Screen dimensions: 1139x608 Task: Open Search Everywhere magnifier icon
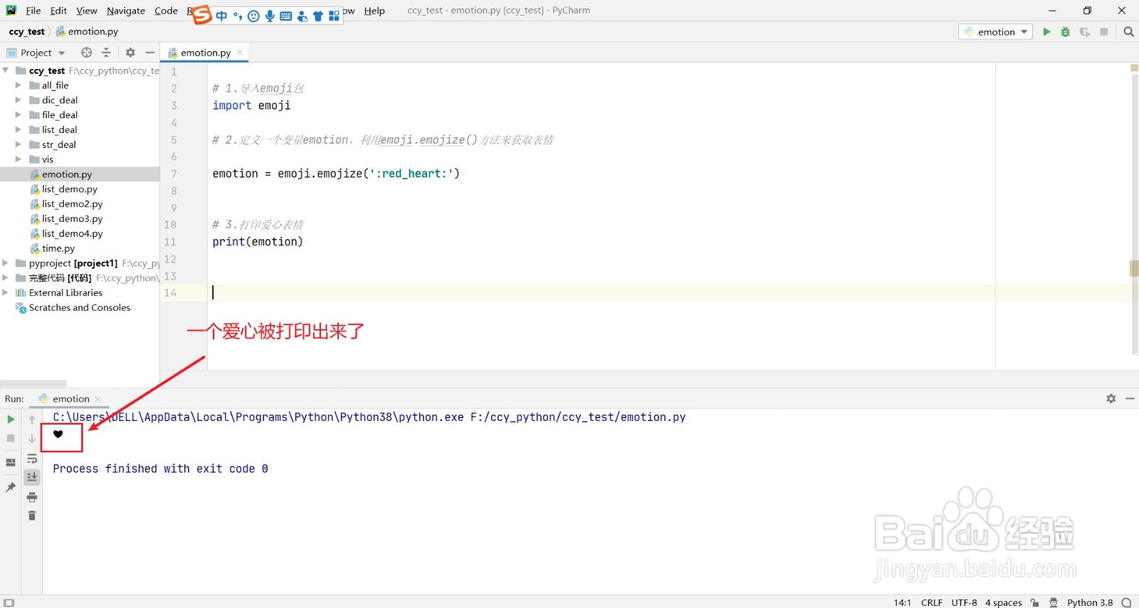click(1128, 32)
